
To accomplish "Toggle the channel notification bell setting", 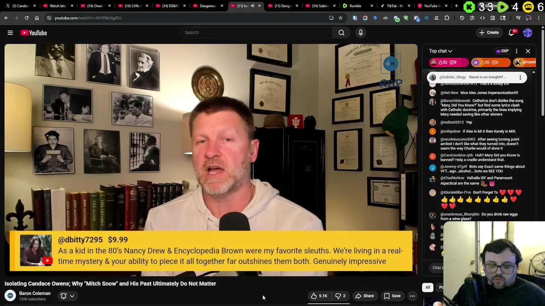I will [63, 296].
